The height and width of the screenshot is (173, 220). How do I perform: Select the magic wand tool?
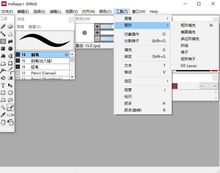[3, 107]
